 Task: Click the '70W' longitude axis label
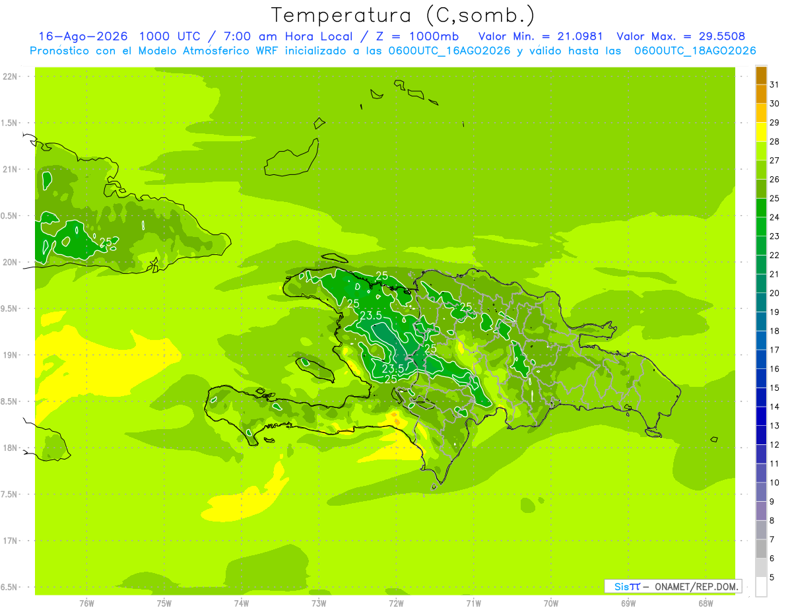coord(551,603)
